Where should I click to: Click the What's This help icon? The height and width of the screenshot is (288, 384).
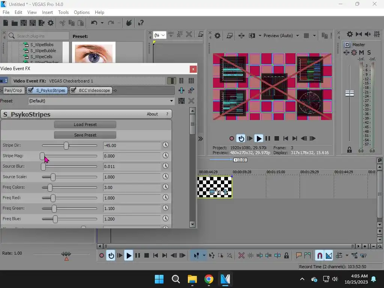point(141,23)
